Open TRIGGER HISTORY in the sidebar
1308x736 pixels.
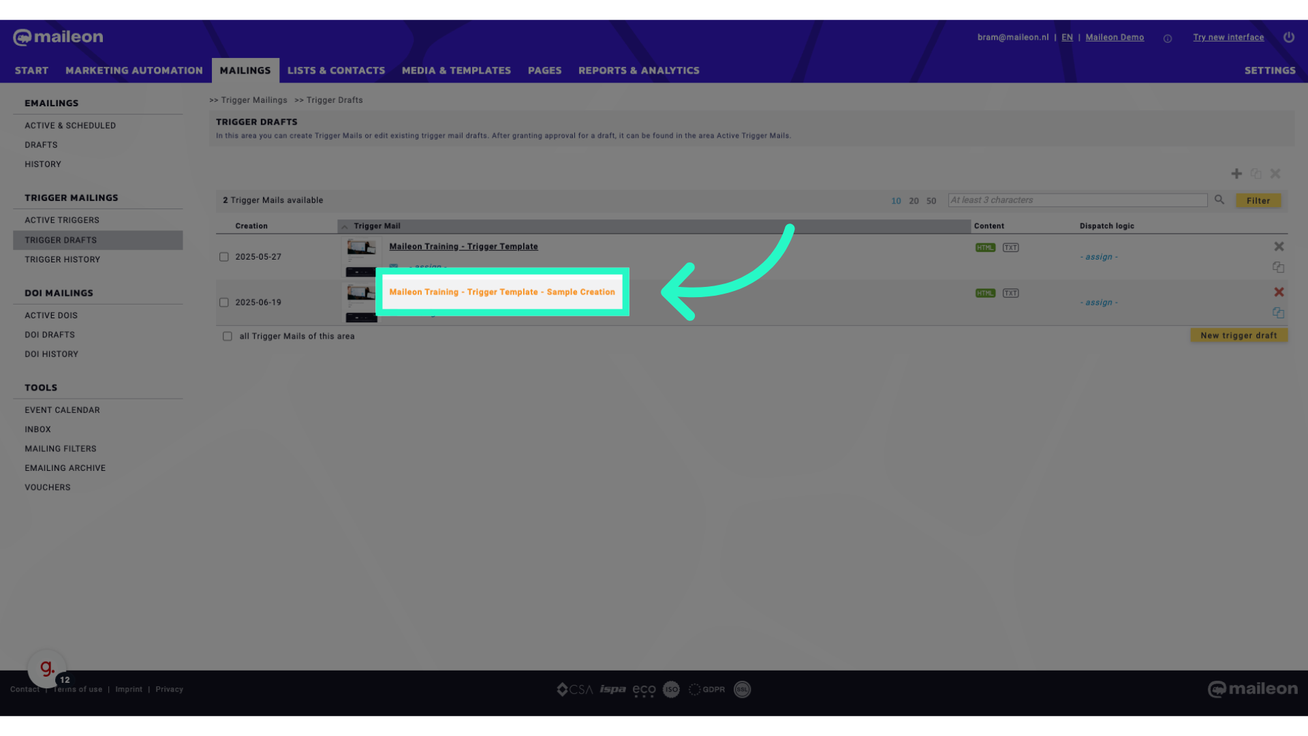click(62, 260)
